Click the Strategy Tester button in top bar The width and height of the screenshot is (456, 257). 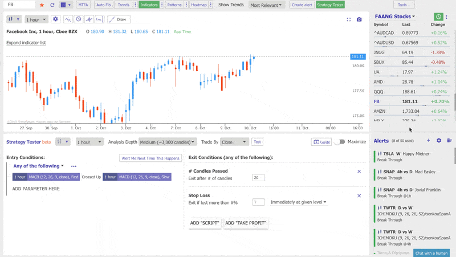coord(330,5)
